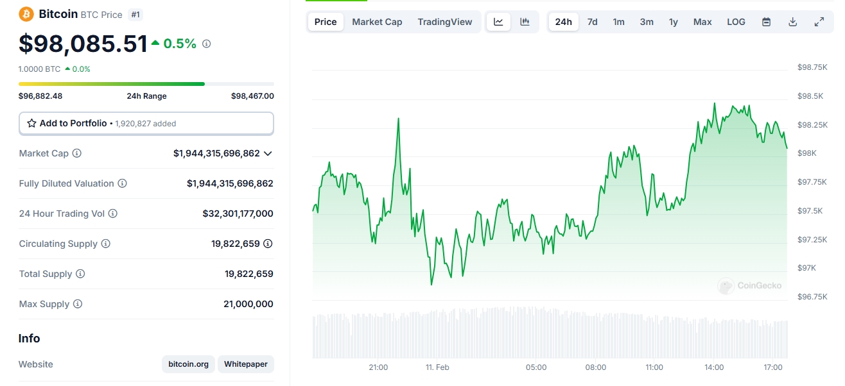Click the $32,301,177,000 trading volume value

(238, 214)
